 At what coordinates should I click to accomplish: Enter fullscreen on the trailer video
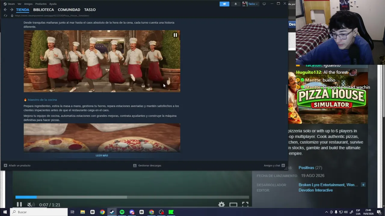(x=245, y=205)
